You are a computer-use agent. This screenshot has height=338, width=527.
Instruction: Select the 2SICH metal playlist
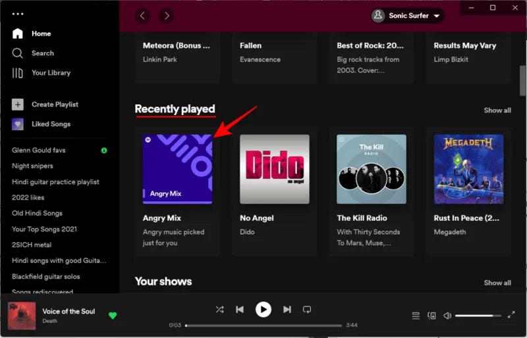(x=32, y=245)
